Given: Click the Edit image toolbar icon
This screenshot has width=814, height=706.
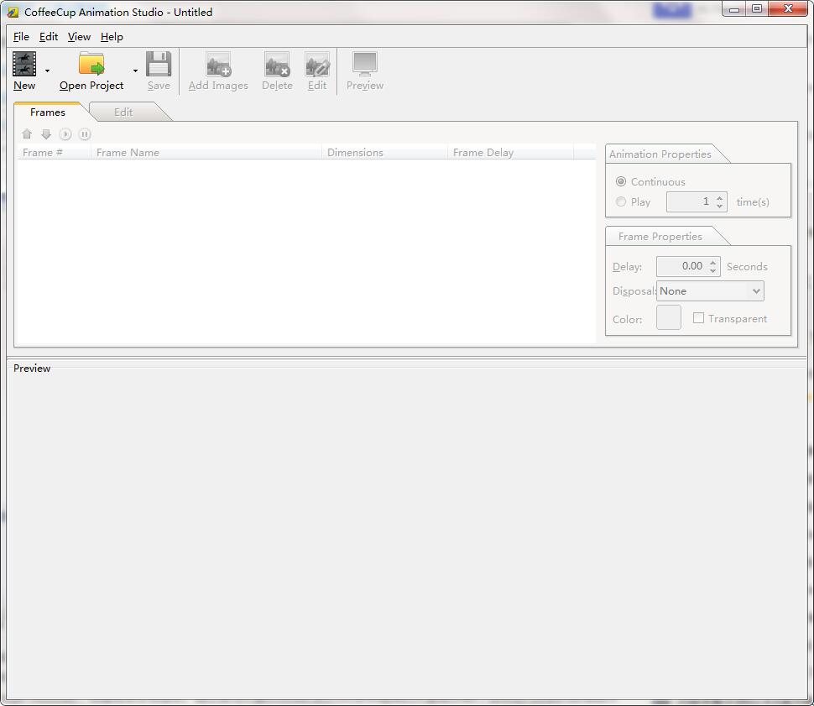Looking at the screenshot, I should pos(317,64).
